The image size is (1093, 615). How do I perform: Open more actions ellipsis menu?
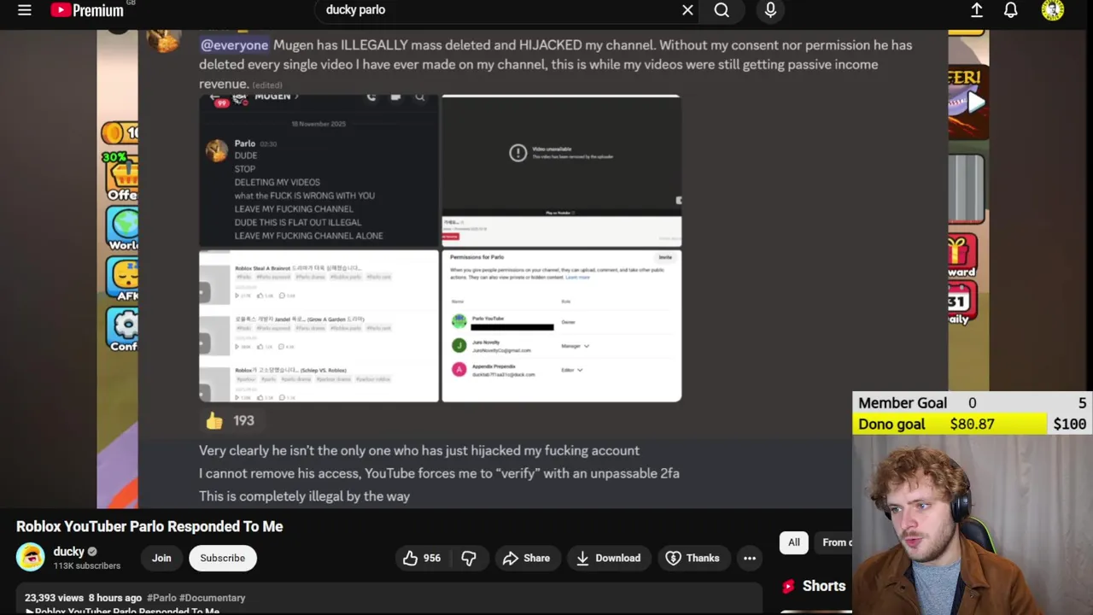click(750, 558)
